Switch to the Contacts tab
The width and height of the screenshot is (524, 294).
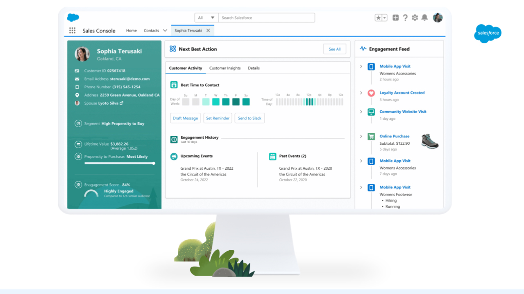[x=151, y=31]
